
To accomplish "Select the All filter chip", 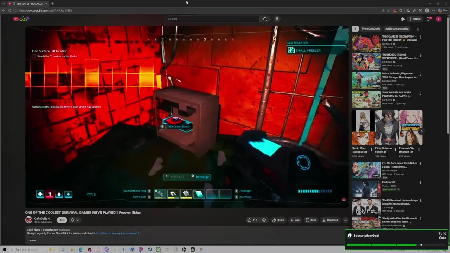I will (x=355, y=29).
